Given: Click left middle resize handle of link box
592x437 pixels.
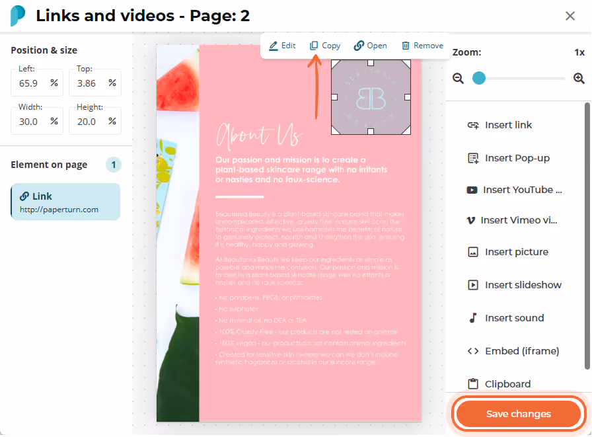Looking at the screenshot, I should click(x=334, y=97).
